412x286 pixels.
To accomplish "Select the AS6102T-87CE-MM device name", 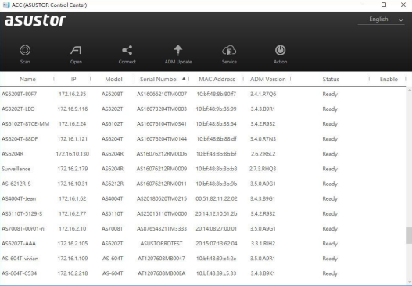I will (x=26, y=124).
